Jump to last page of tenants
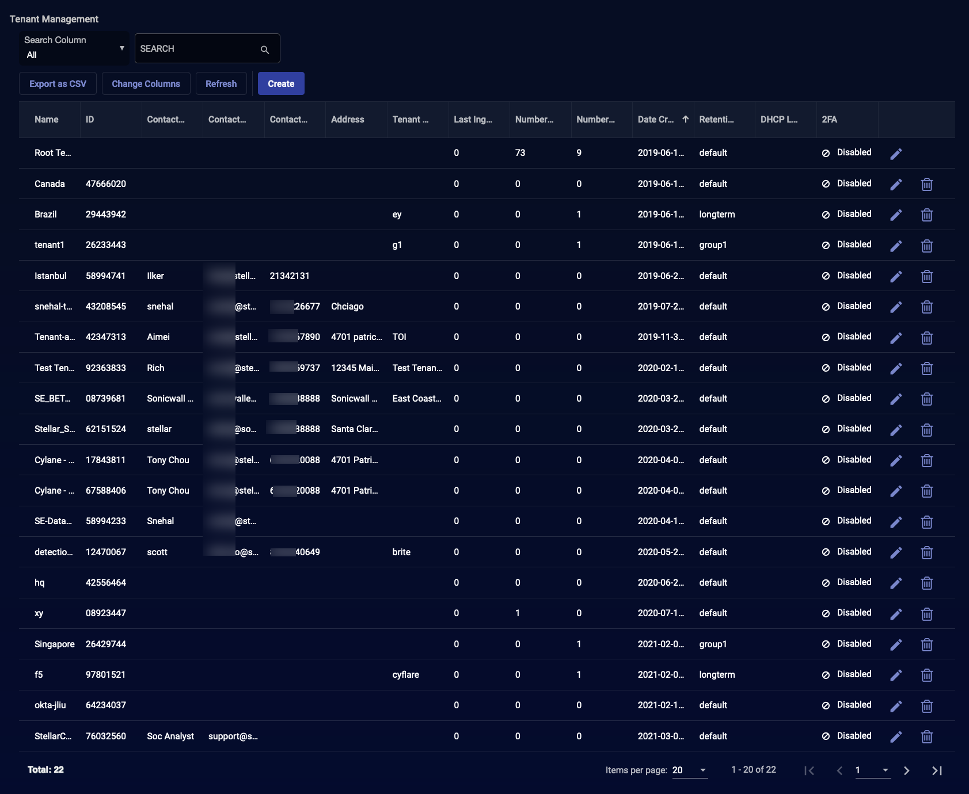The image size is (969, 794). coord(937,770)
